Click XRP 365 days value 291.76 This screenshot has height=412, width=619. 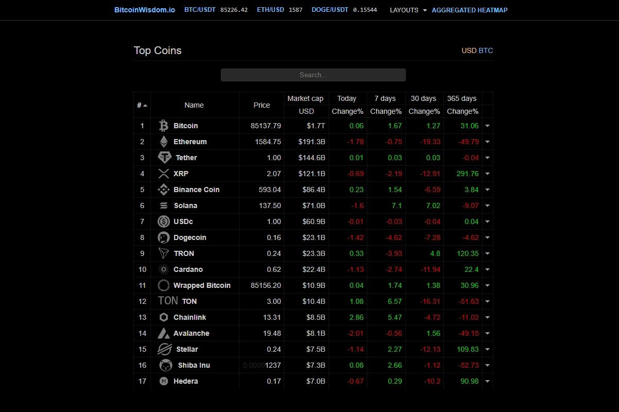[468, 174]
